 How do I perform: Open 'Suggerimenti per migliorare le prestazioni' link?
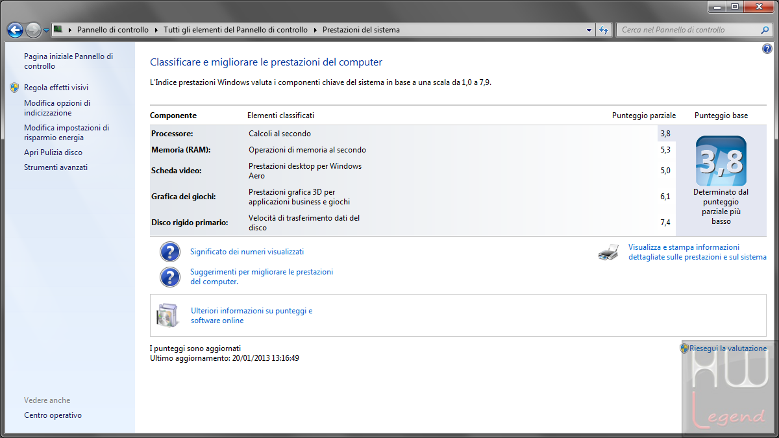pyautogui.click(x=262, y=277)
